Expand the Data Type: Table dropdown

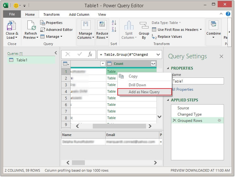(x=166, y=23)
